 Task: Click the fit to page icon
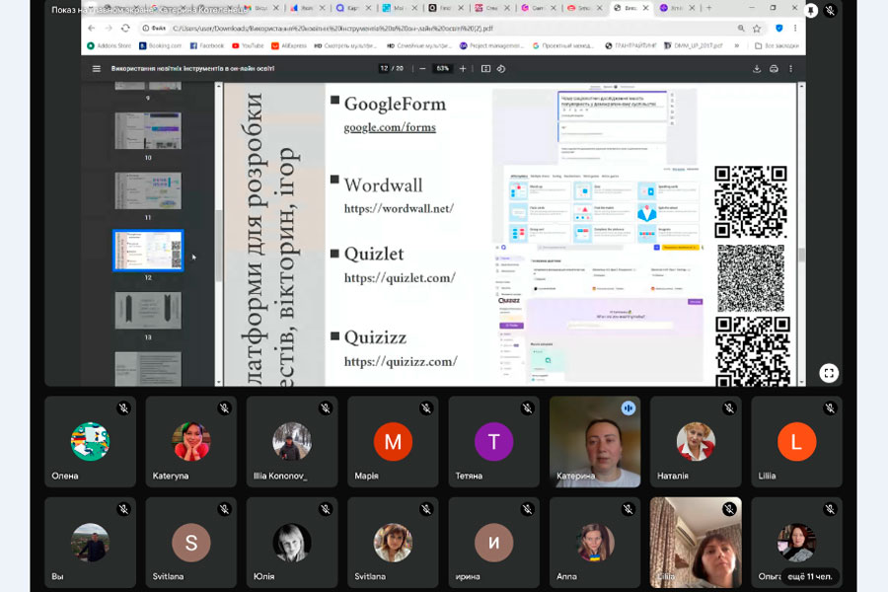click(x=485, y=69)
